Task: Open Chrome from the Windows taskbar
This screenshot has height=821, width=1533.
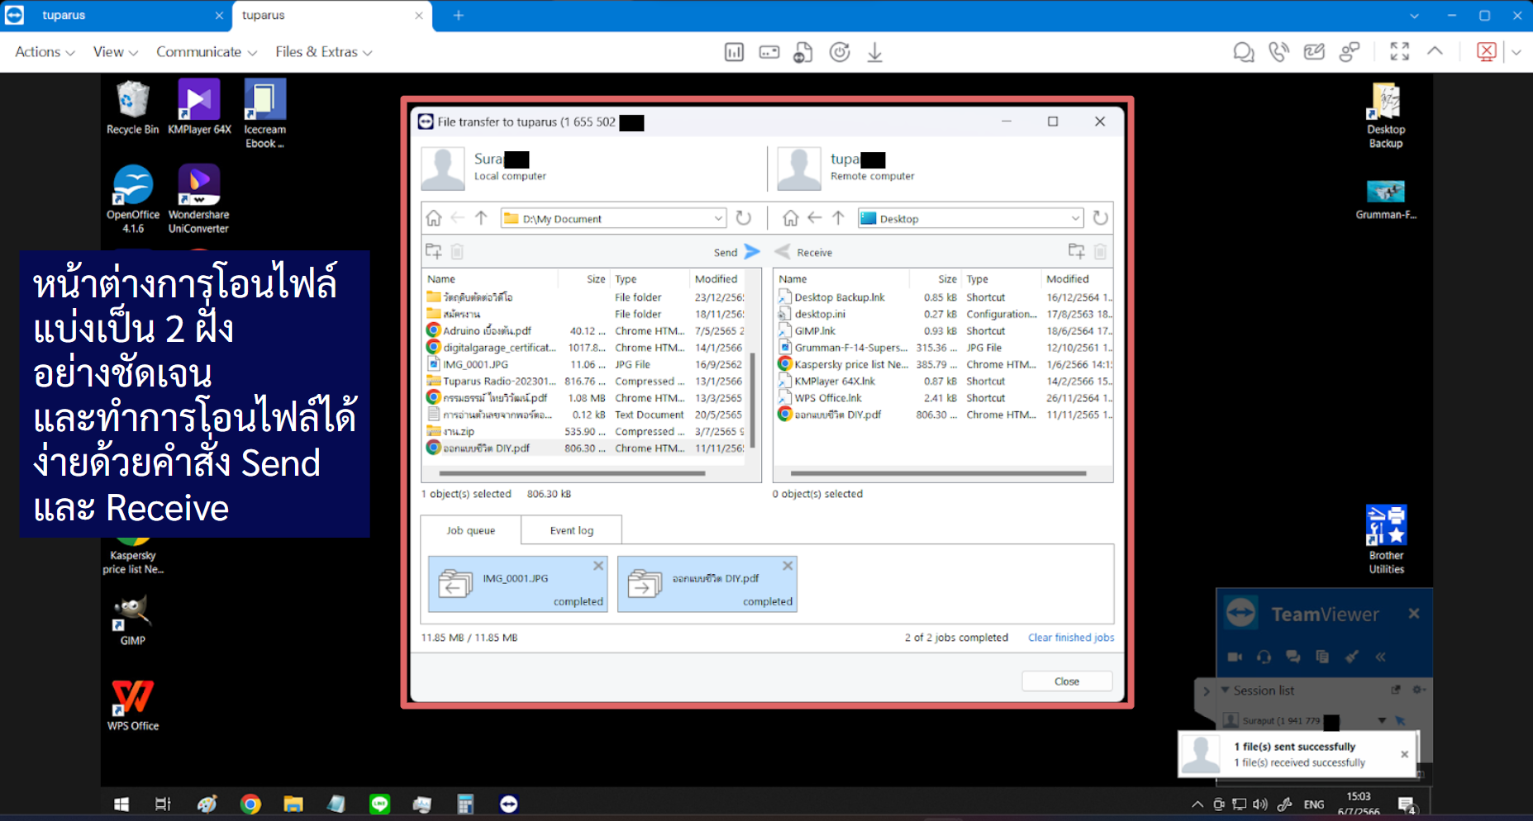Action: click(250, 804)
